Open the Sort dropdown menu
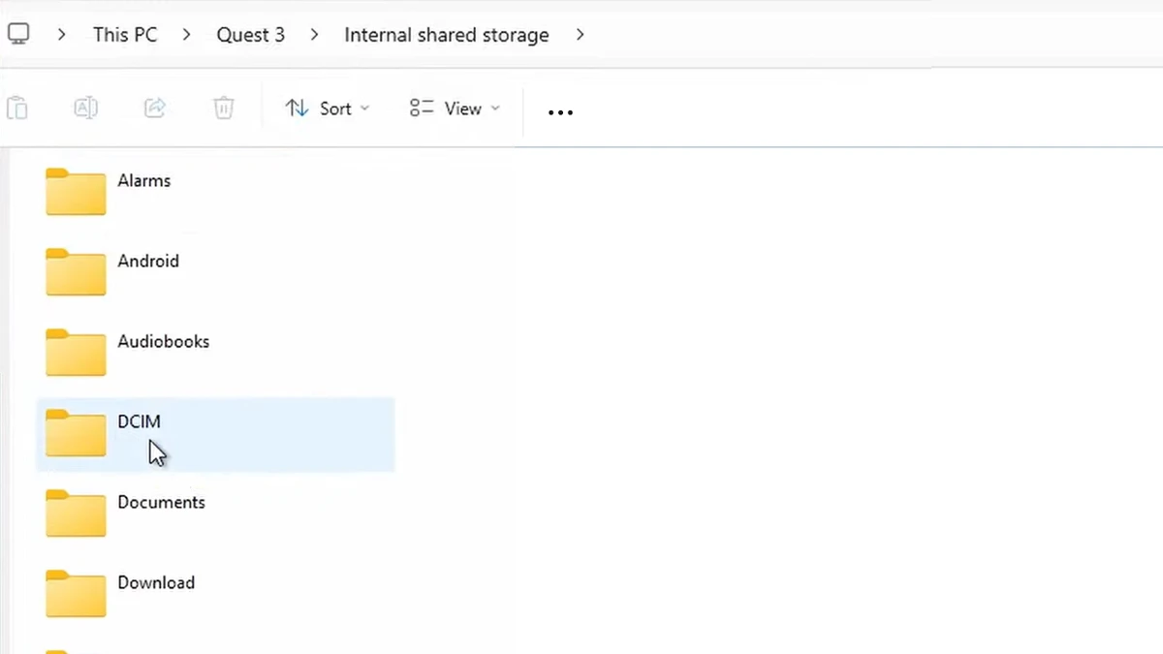The width and height of the screenshot is (1163, 654). (x=328, y=109)
